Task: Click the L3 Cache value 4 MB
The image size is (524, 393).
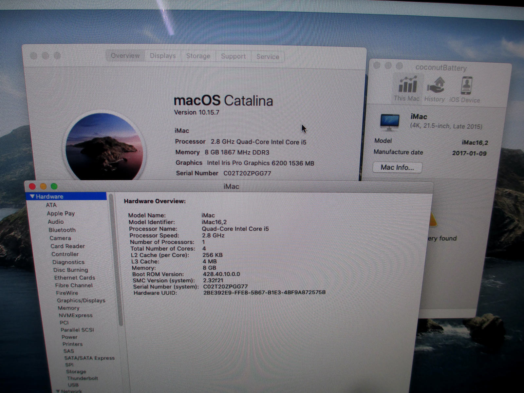Action: click(210, 261)
